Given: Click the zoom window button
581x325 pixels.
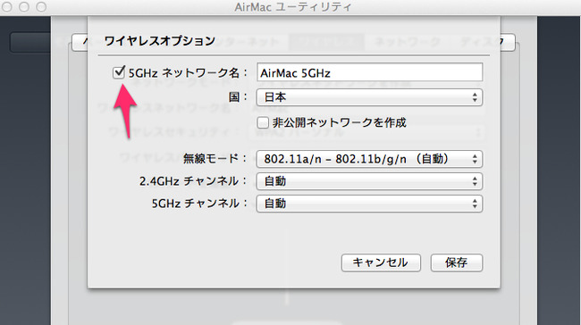Looking at the screenshot, I should point(41,6).
